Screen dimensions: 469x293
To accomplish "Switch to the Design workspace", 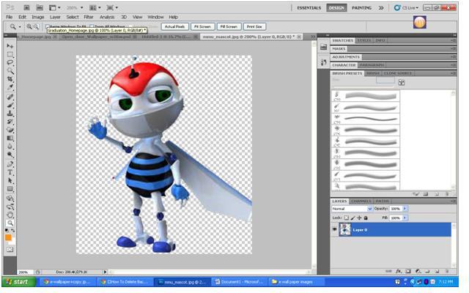I will pos(336,8).
